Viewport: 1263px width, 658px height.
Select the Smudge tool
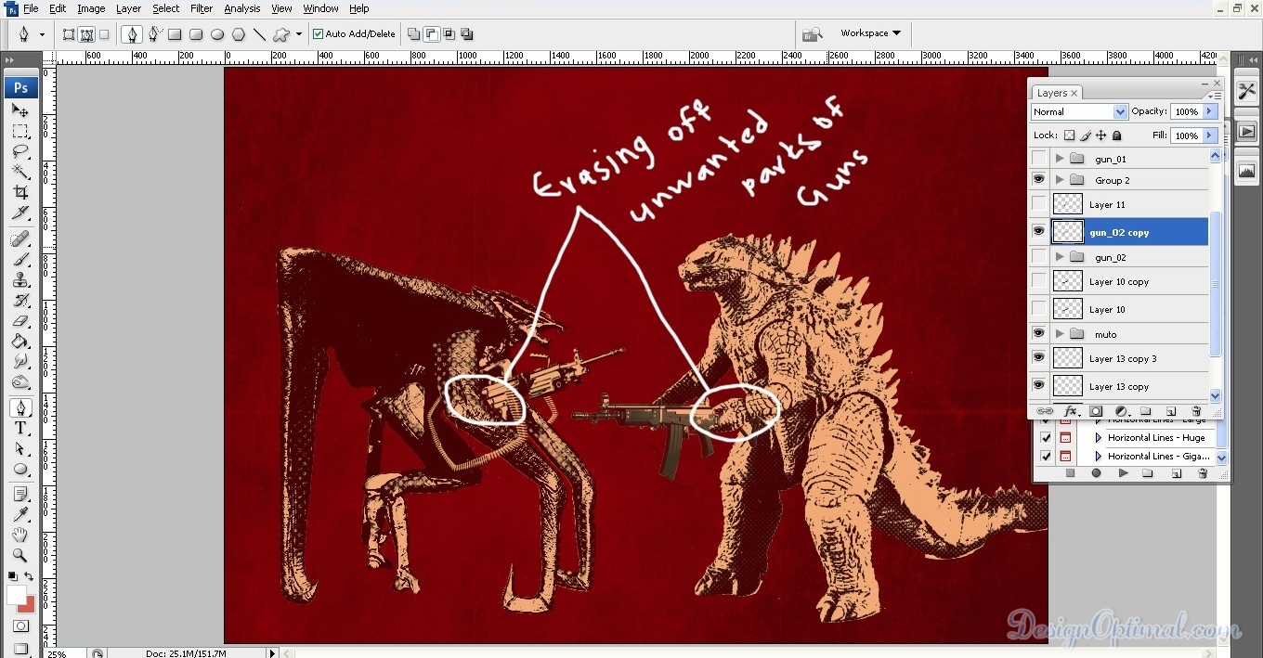coord(20,362)
